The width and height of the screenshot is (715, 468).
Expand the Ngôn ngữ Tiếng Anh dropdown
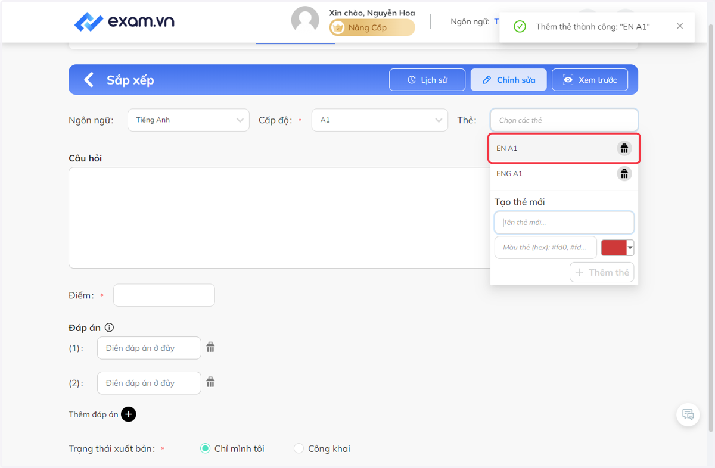(188, 120)
